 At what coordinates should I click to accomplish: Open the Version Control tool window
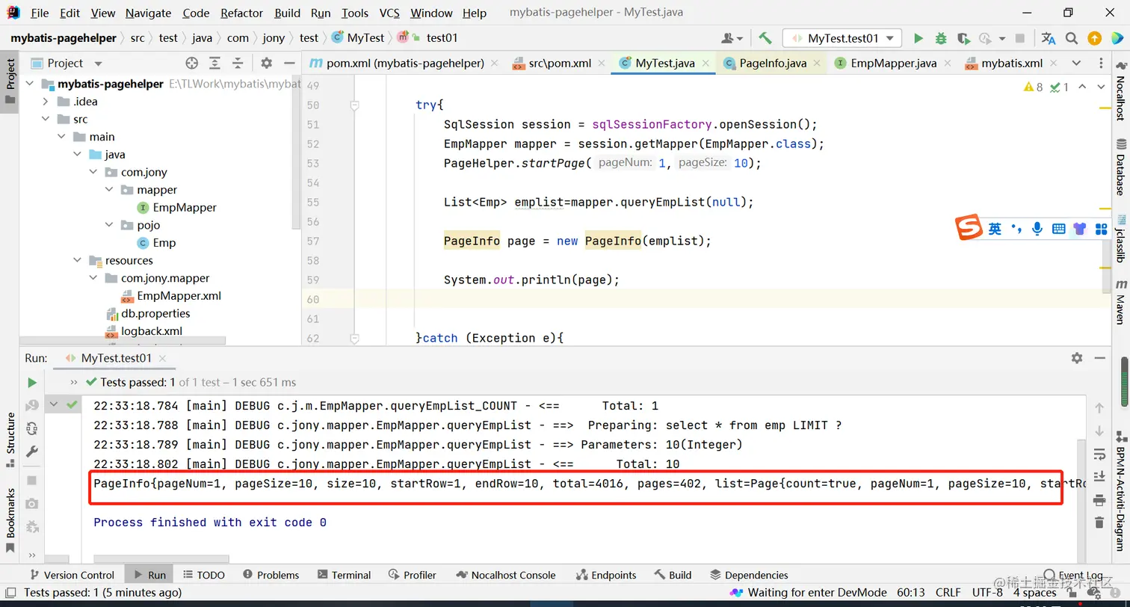72,575
